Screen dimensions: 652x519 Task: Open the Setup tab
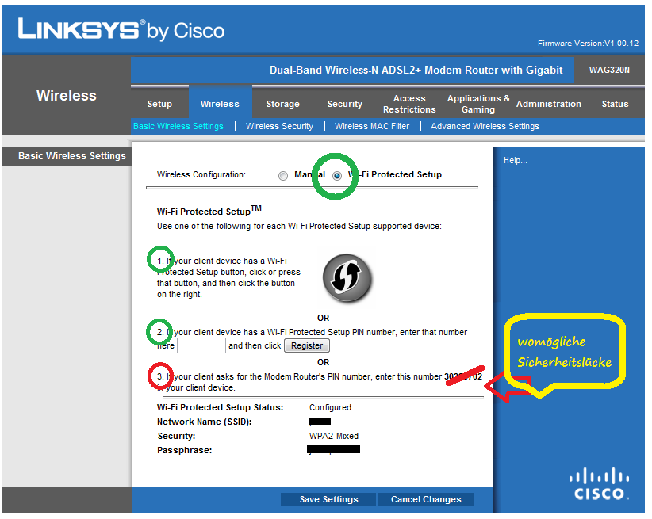tap(159, 104)
